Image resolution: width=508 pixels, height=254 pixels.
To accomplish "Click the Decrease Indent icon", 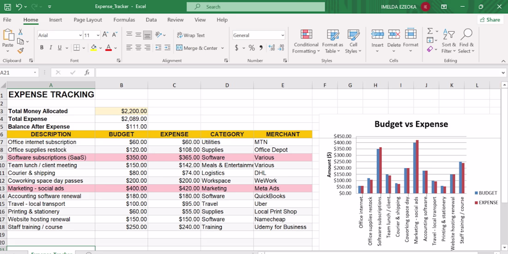I will (158, 47).
